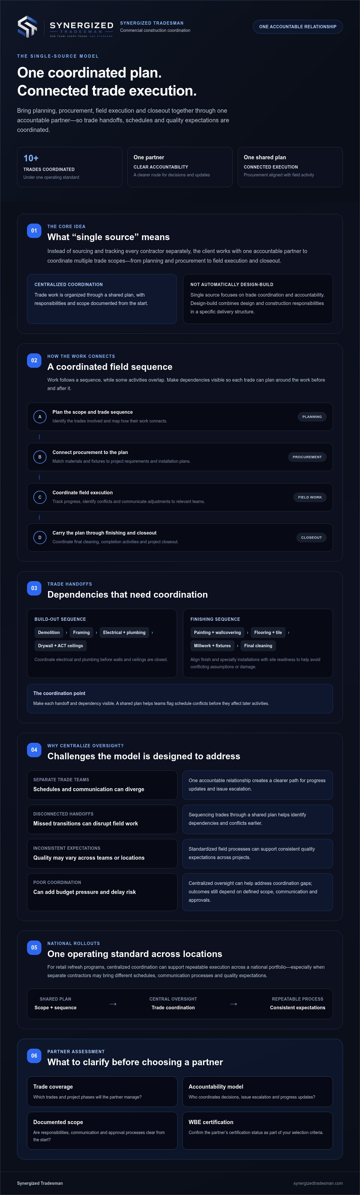Click the 04 section number badge
This screenshot has height=1195, width=360.
tap(34, 750)
